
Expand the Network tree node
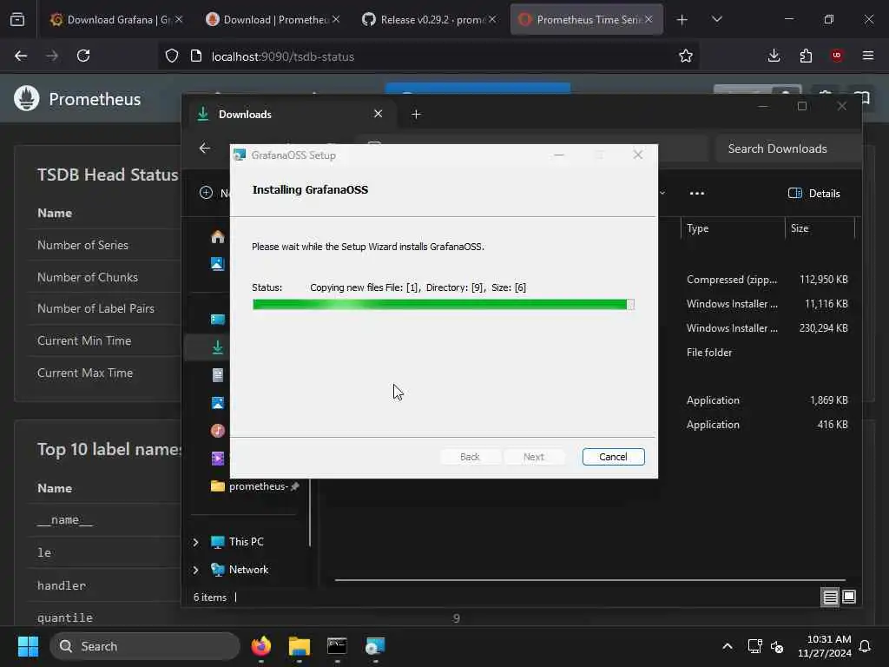click(195, 570)
